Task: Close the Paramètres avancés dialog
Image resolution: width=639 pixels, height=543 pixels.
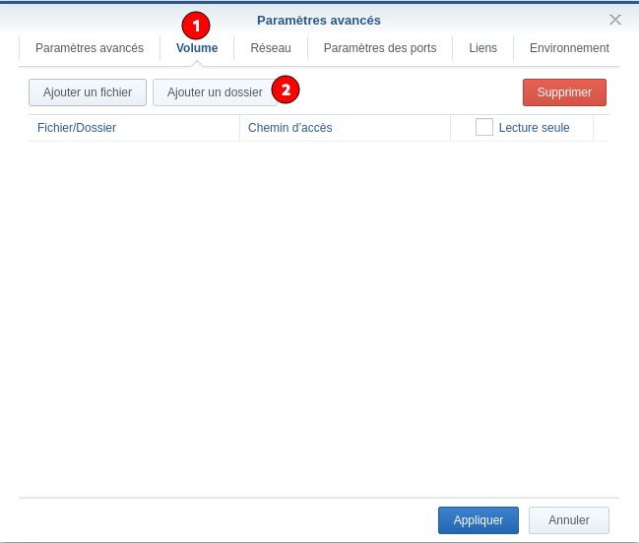Action: [615, 20]
